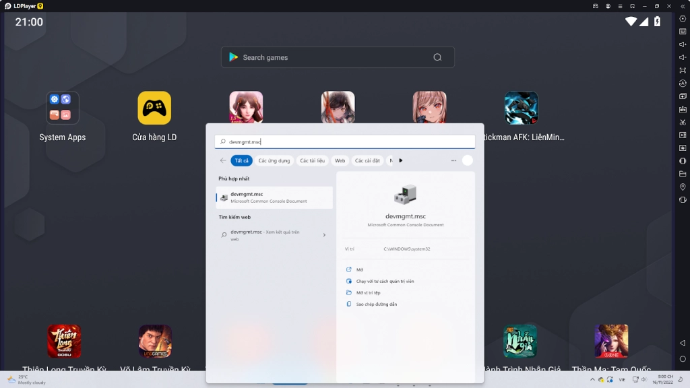690x388 pixels.
Task: Decrease emulator volume from sidebar
Action: pyautogui.click(x=683, y=57)
